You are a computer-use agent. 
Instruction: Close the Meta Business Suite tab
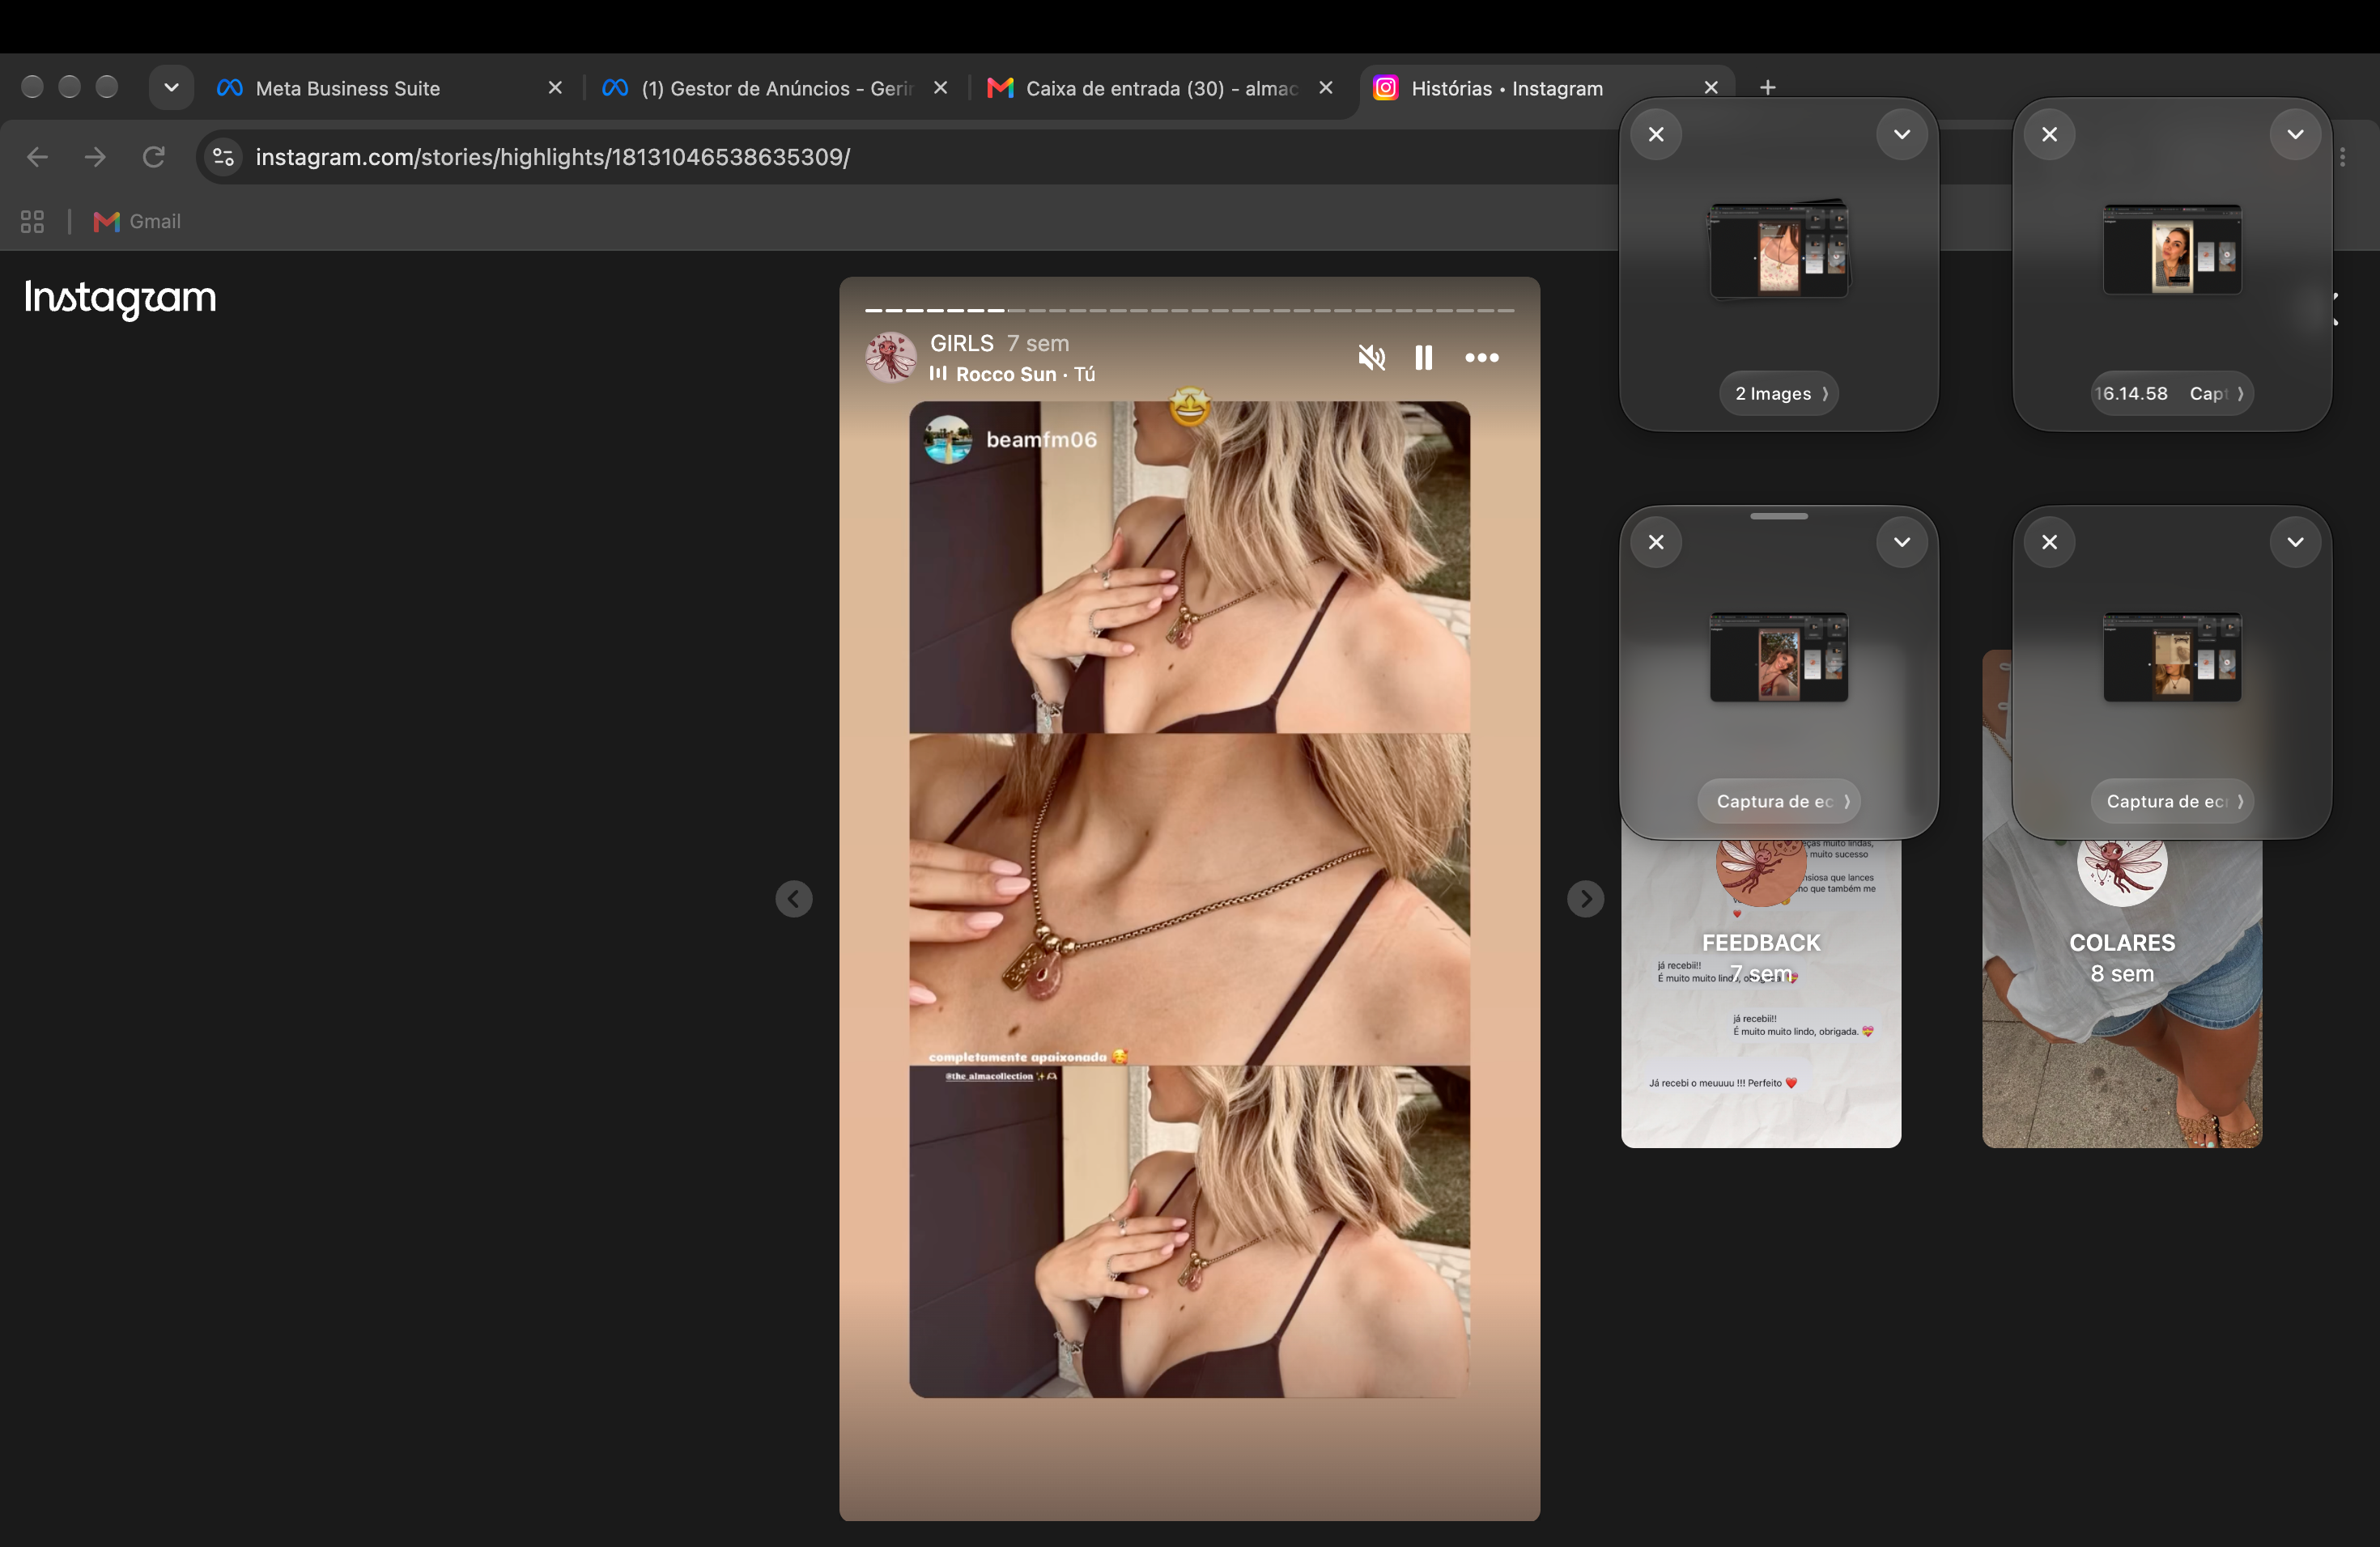tap(555, 88)
